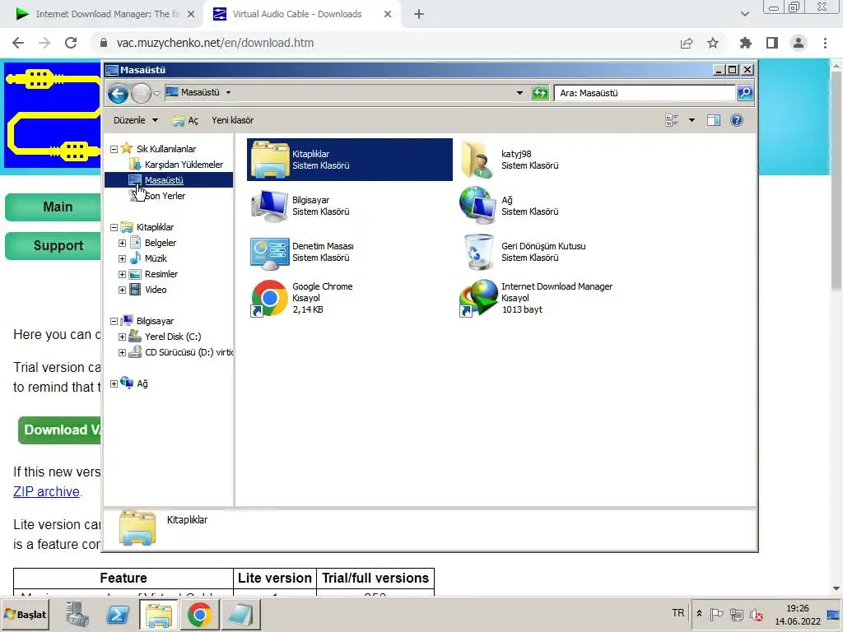Toggle the Chrome side panel icon
This screenshot has width=843, height=632.
(772, 43)
